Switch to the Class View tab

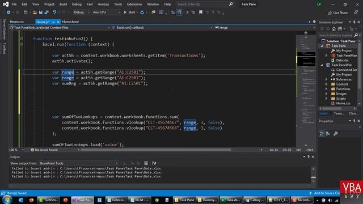353,113
